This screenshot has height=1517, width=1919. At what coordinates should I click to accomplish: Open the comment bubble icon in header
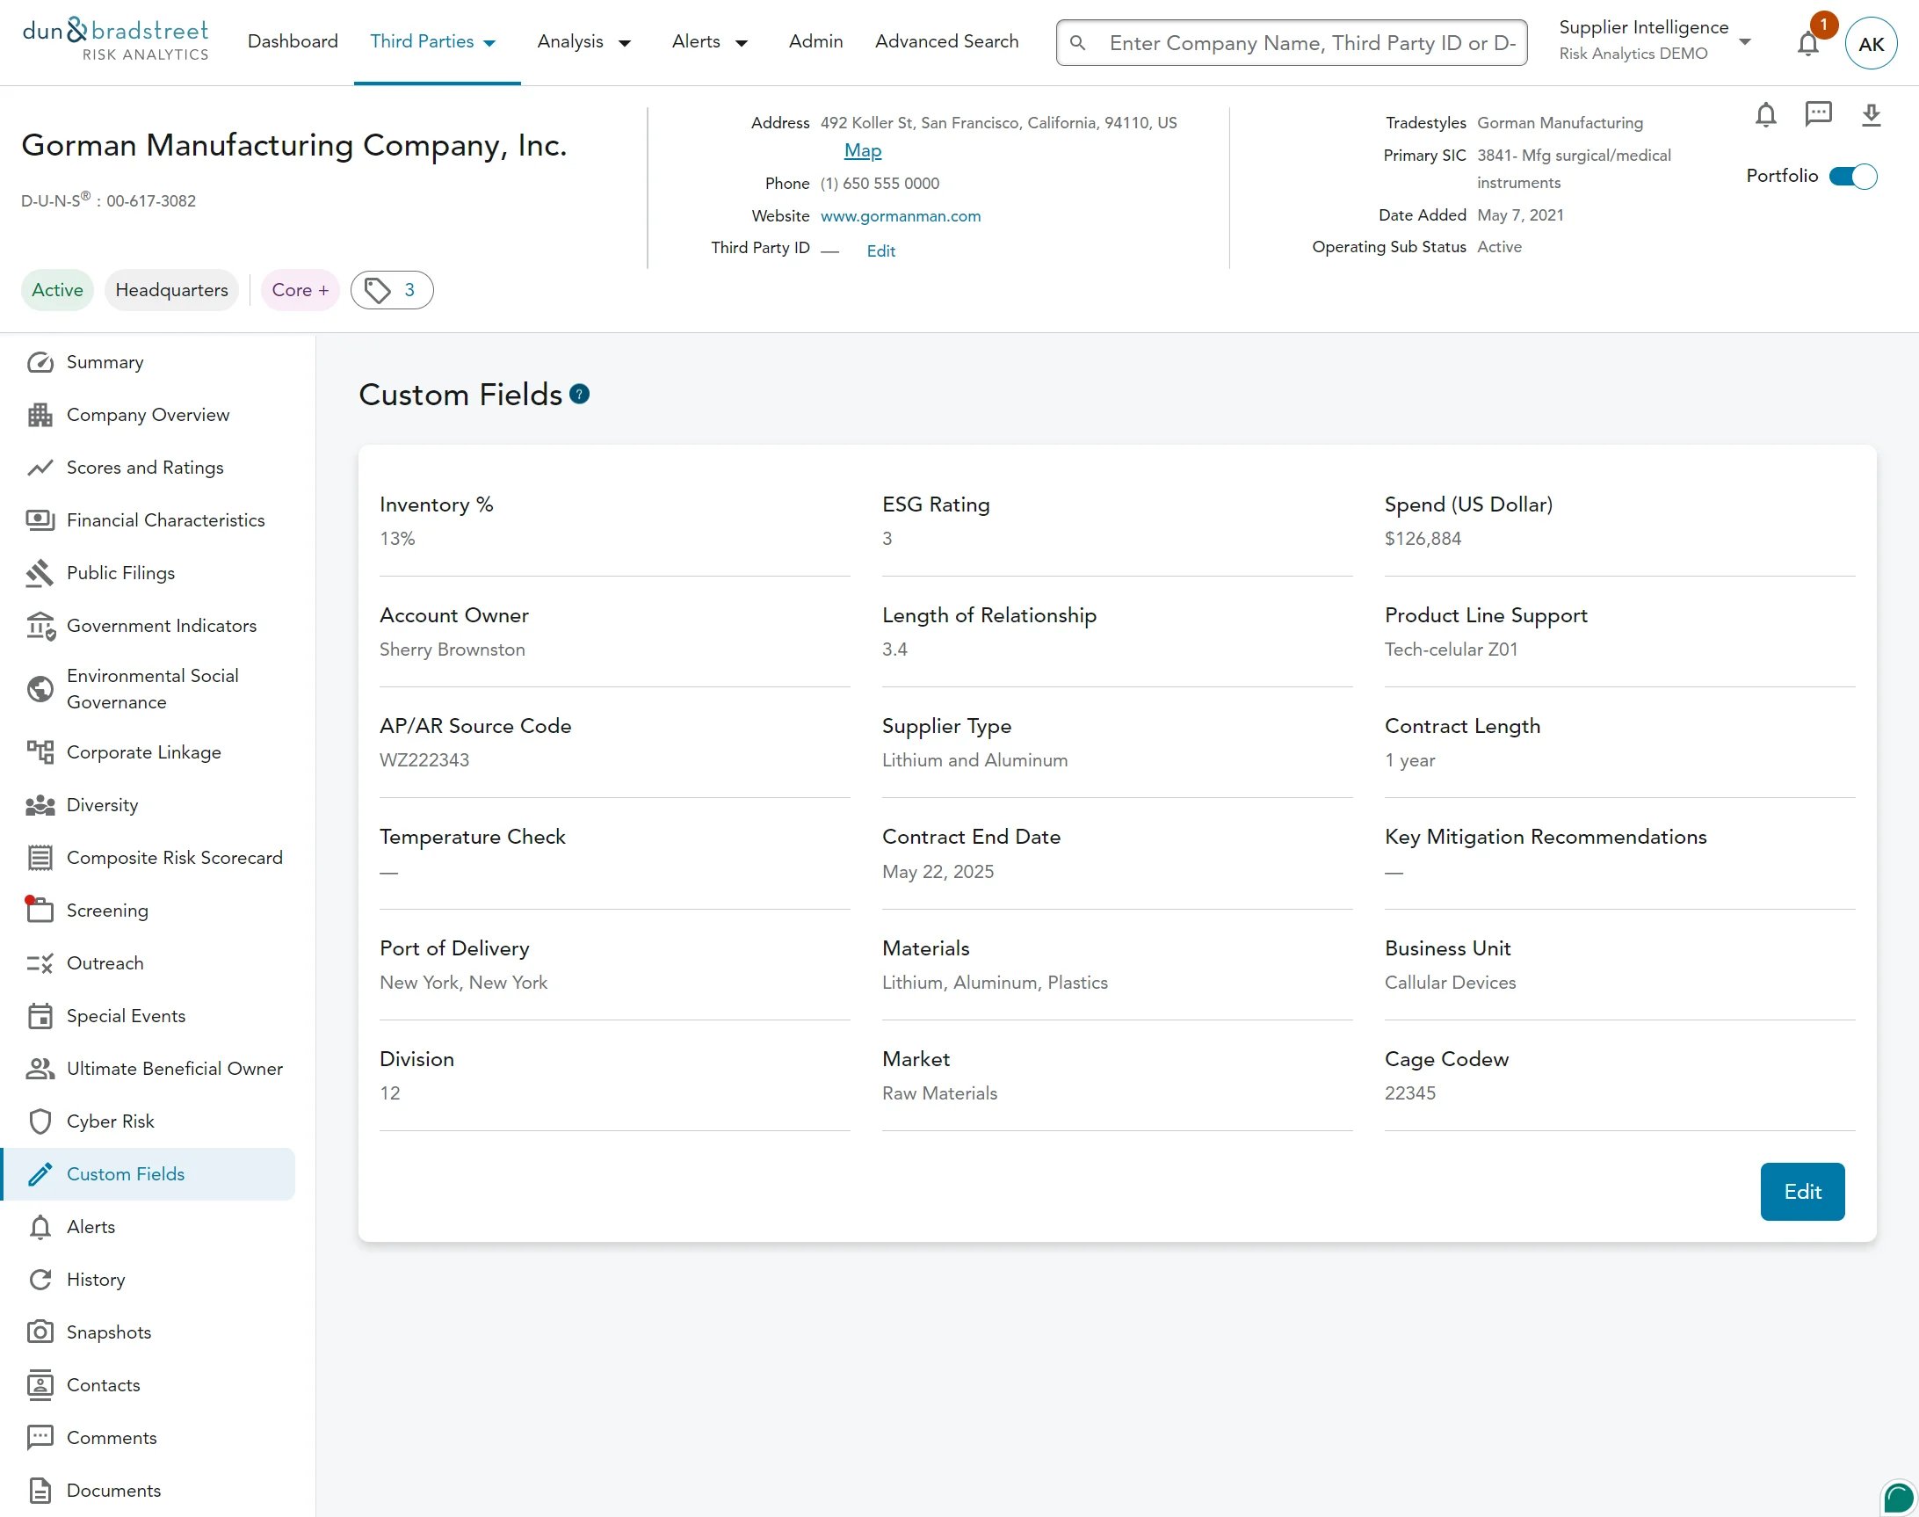click(1818, 114)
